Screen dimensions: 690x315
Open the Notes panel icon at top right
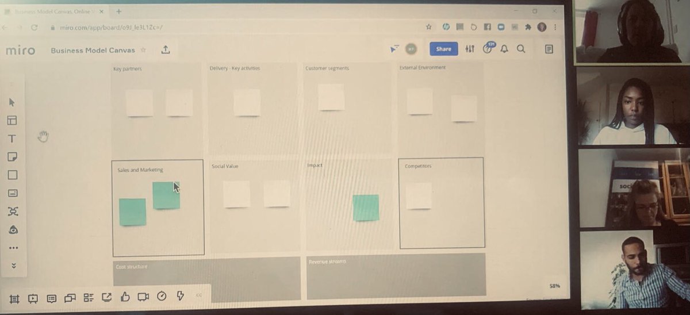click(549, 49)
